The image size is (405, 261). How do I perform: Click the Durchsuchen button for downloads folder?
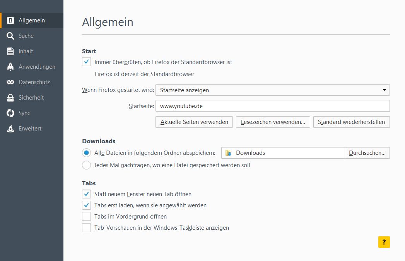[367, 153]
